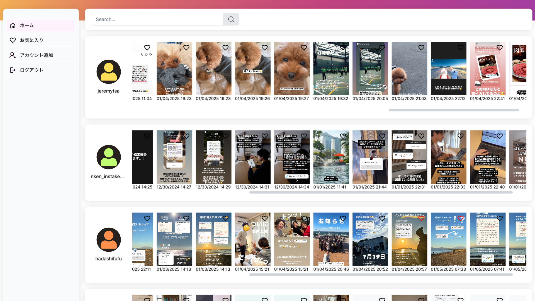Click the home icon in sidebar
535x301 pixels.
(x=13, y=26)
